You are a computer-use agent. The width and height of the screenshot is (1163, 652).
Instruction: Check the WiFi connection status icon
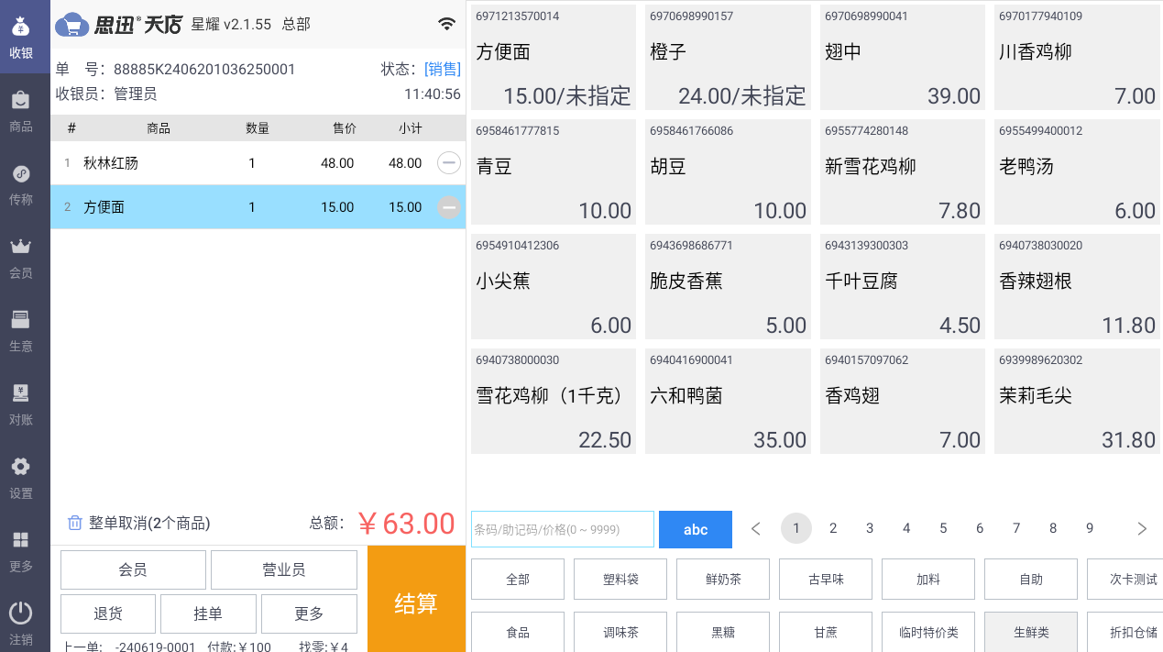(447, 24)
